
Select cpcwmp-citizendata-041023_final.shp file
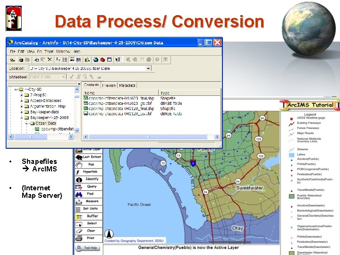119,98
